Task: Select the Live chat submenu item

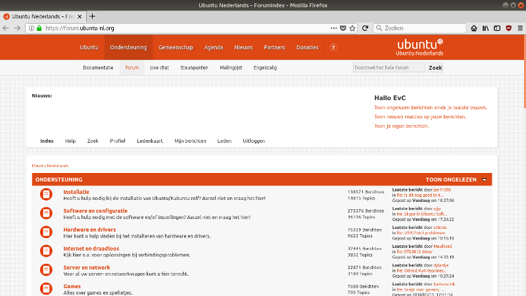Action: [159, 68]
